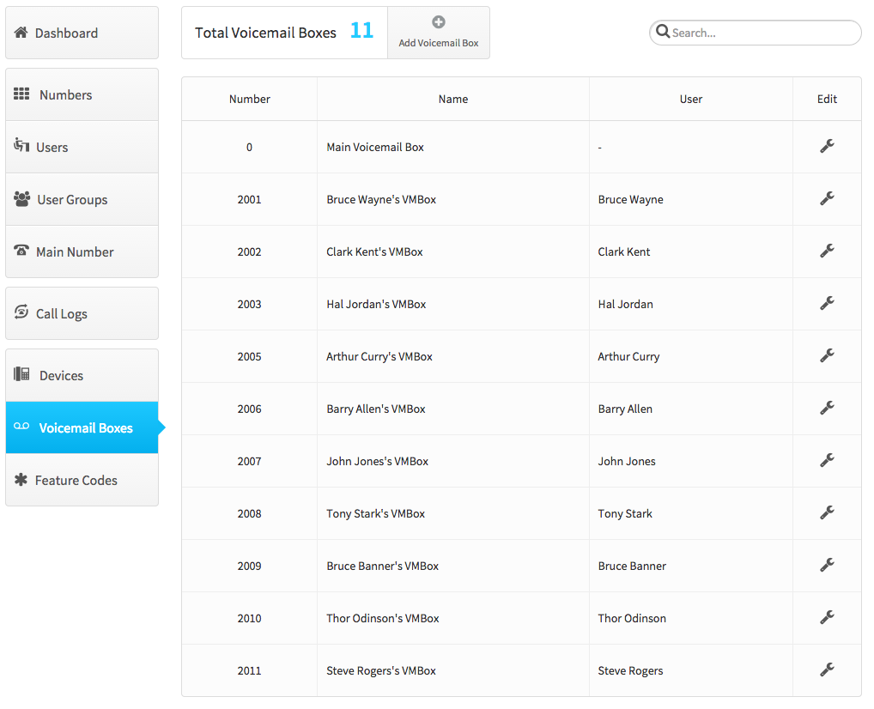Viewport: 874px width, 709px height.
Task: Click voicemail number 2008
Action: 249,514
